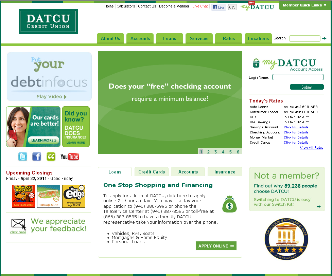
Task: Start a Live Chat
Action: tap(200, 6)
